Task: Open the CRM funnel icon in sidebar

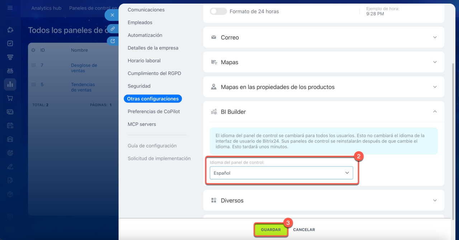Action: (x=10, y=57)
